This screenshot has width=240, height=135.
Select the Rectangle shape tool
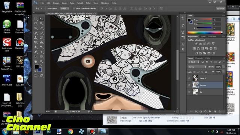click(41, 57)
